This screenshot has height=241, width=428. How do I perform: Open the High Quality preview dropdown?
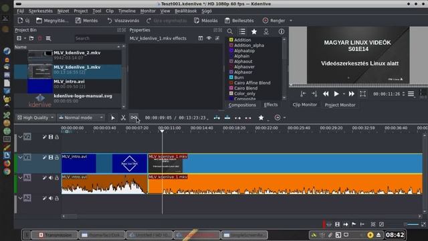coord(35,118)
